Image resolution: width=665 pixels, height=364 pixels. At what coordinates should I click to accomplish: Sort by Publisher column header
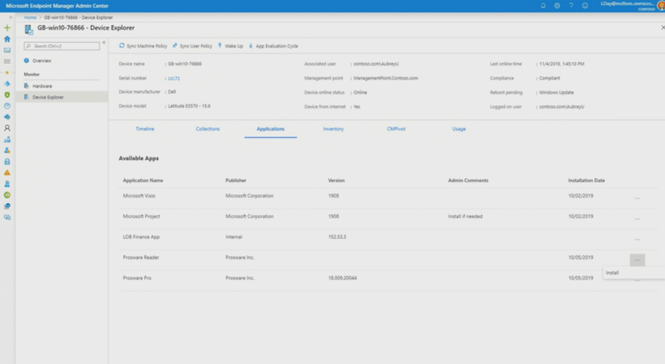point(236,180)
